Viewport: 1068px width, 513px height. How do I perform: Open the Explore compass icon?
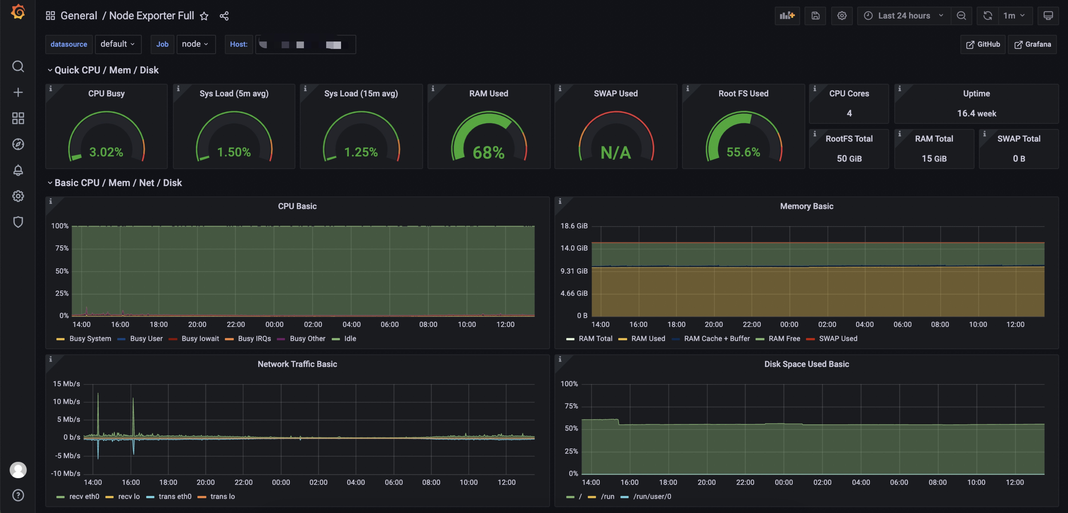(x=18, y=144)
